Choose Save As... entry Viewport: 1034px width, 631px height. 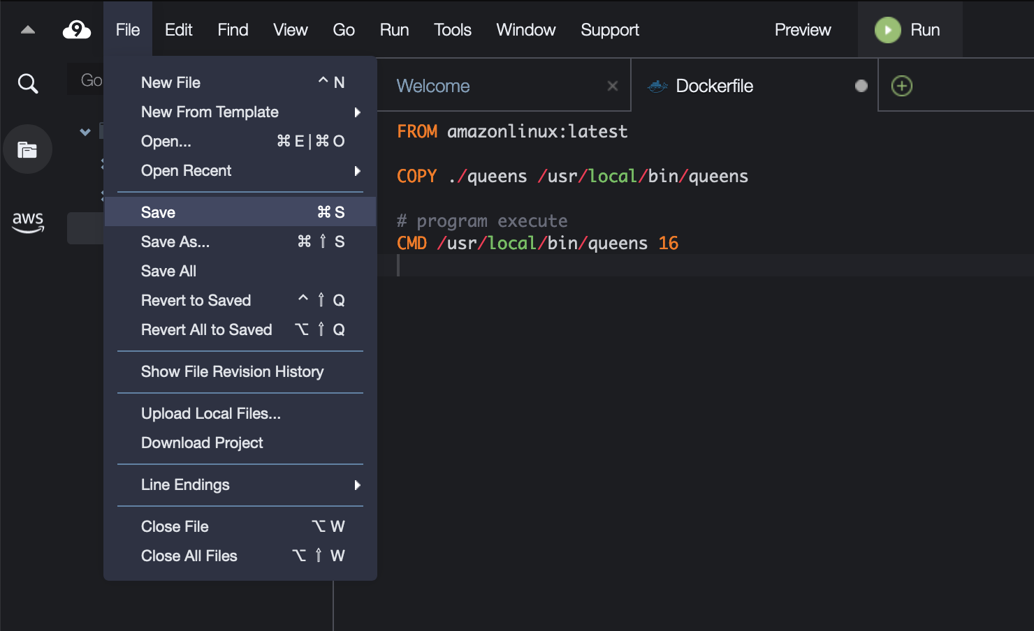coord(240,242)
